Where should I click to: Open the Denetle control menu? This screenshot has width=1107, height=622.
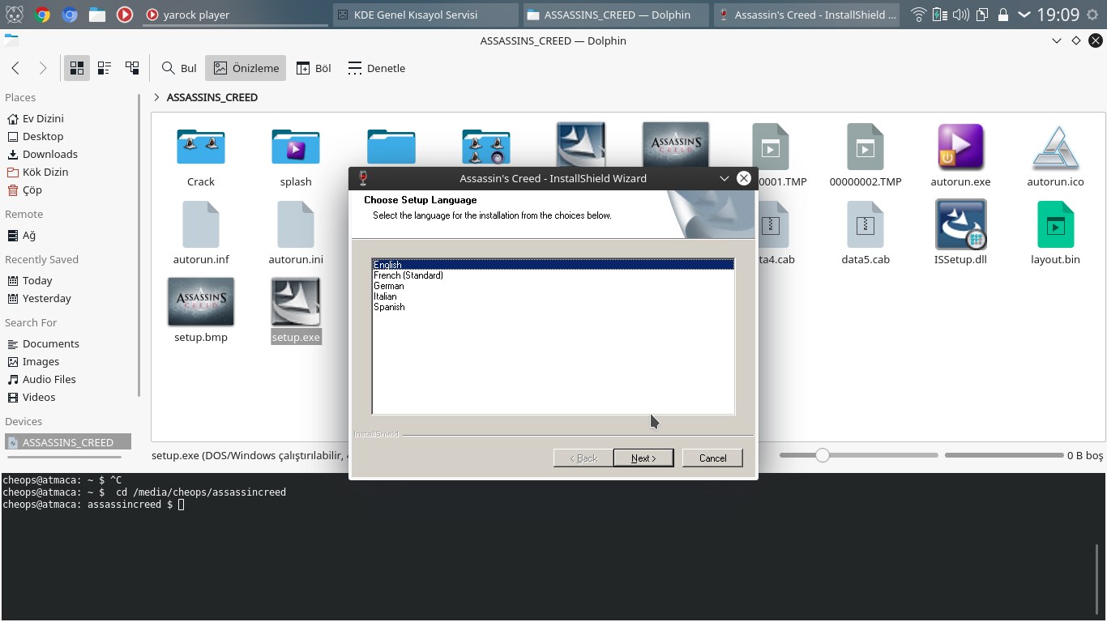[376, 68]
